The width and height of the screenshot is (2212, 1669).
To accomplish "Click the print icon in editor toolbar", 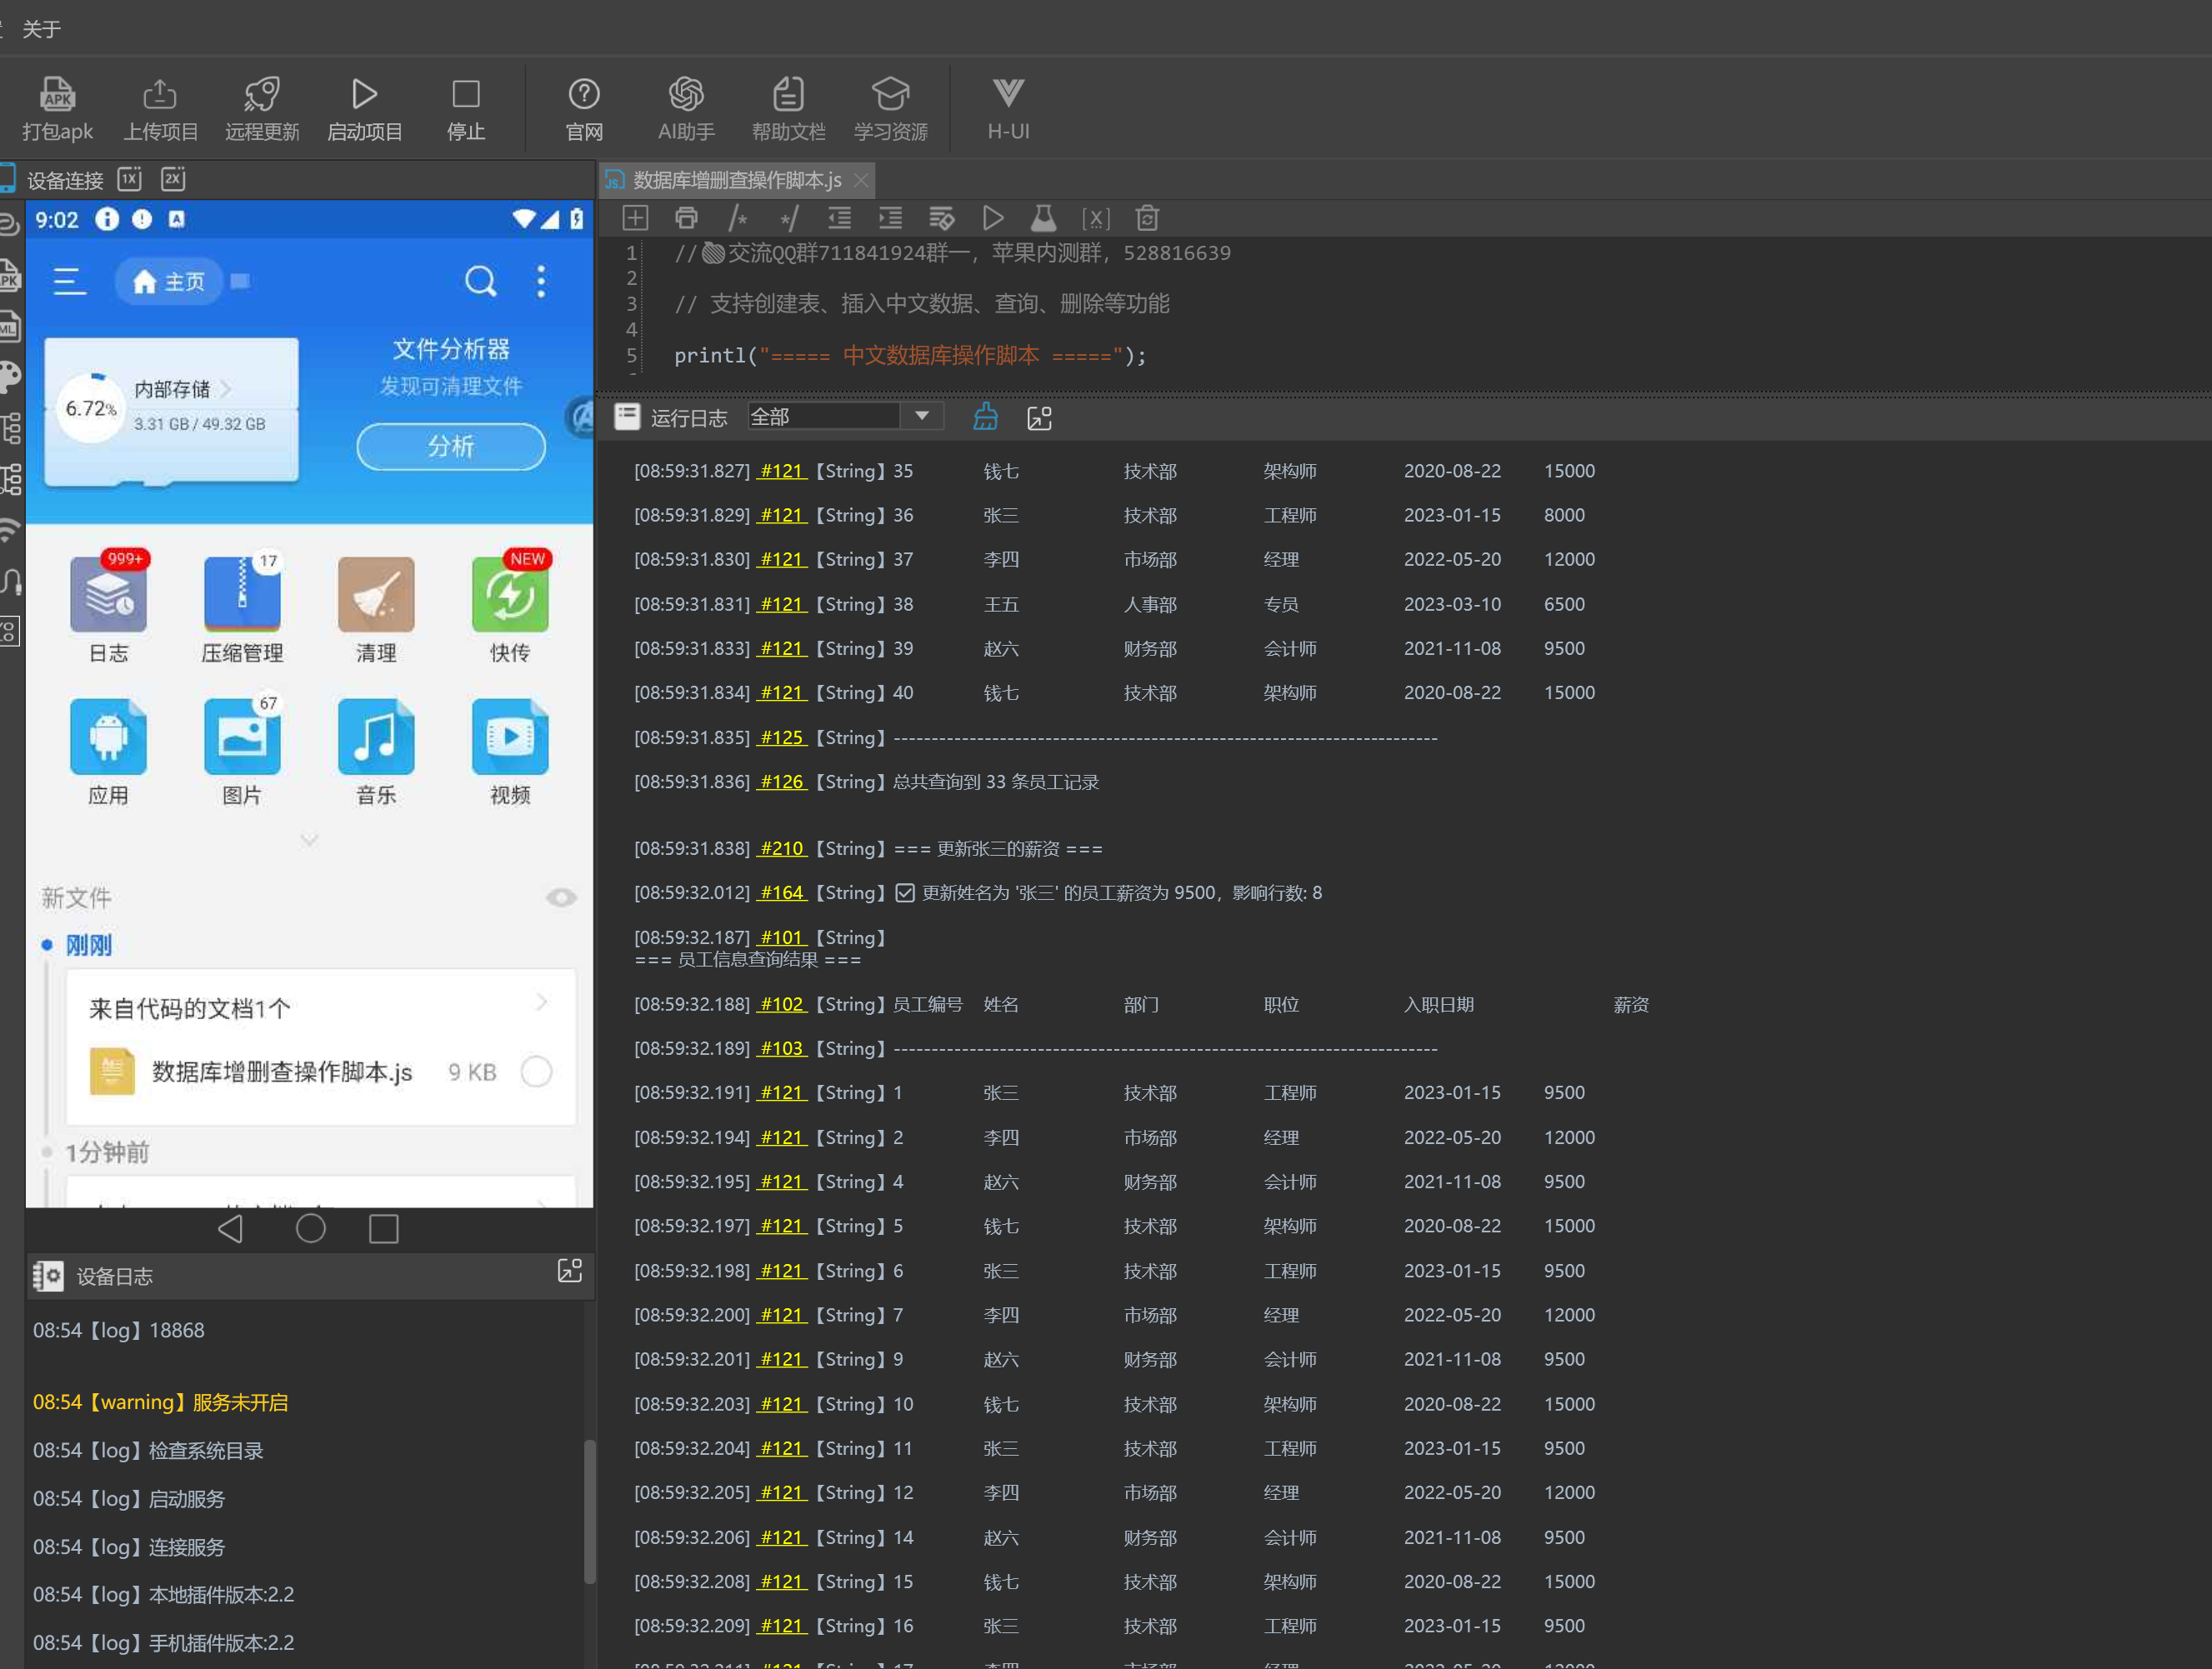I will click(686, 218).
